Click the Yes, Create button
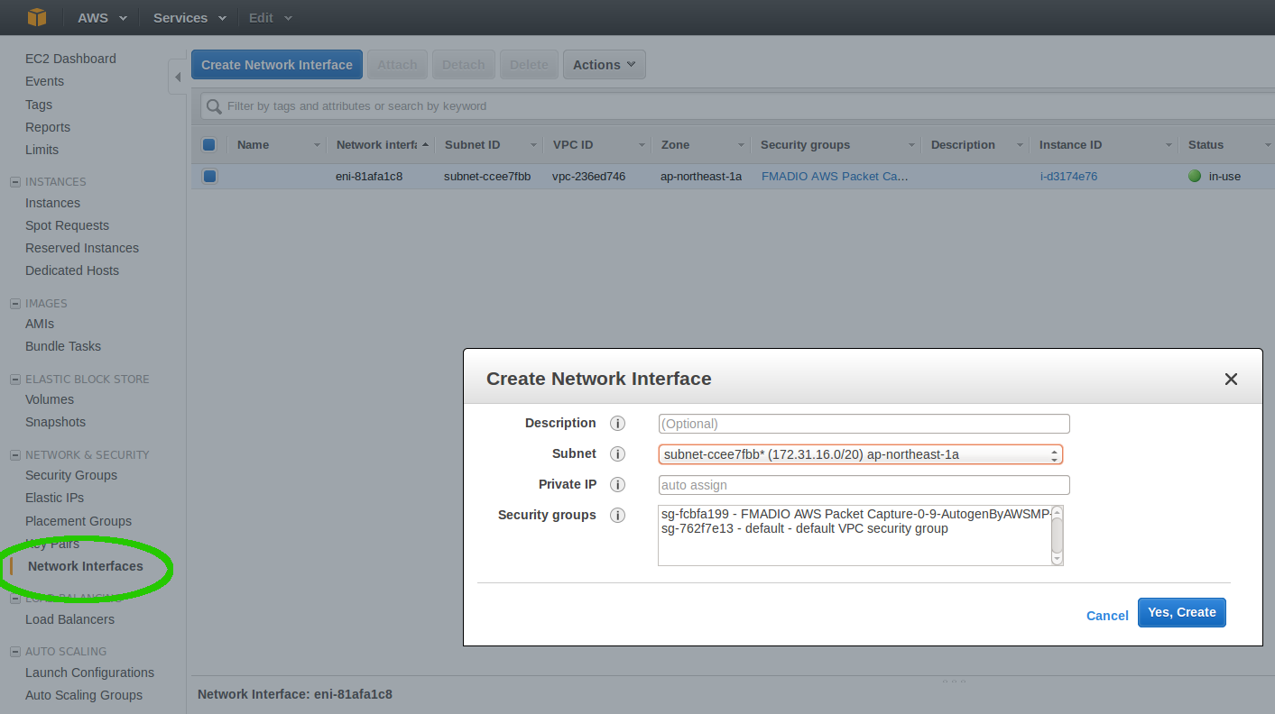Screen dimensions: 1275x714 pos(1182,612)
